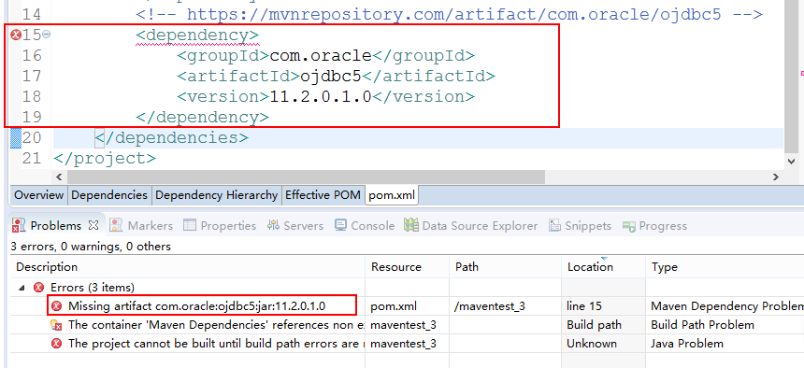804x368 pixels.
Task: Click the closing </project> tag on line 21
Action: [x=105, y=159]
